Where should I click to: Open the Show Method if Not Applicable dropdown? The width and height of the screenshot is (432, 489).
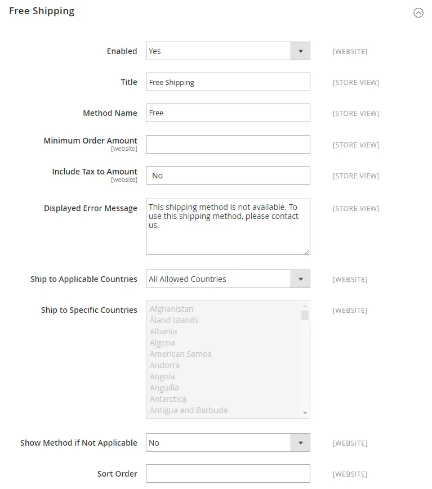[300, 443]
